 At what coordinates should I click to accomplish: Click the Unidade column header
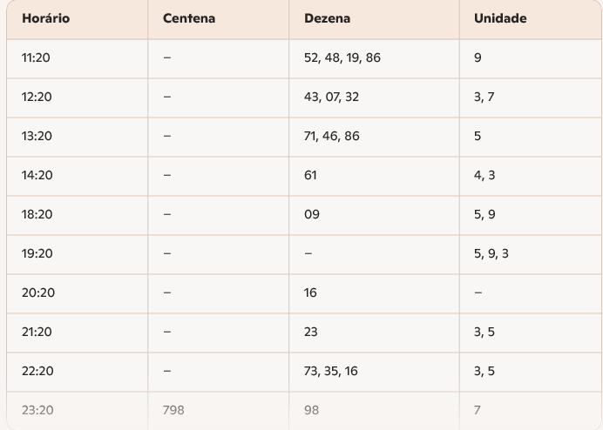pyautogui.click(x=500, y=18)
